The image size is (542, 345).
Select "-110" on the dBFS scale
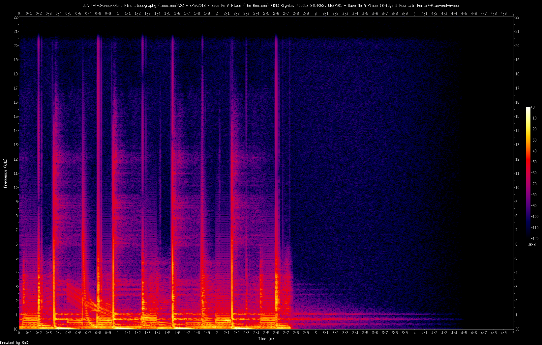pos(535,228)
